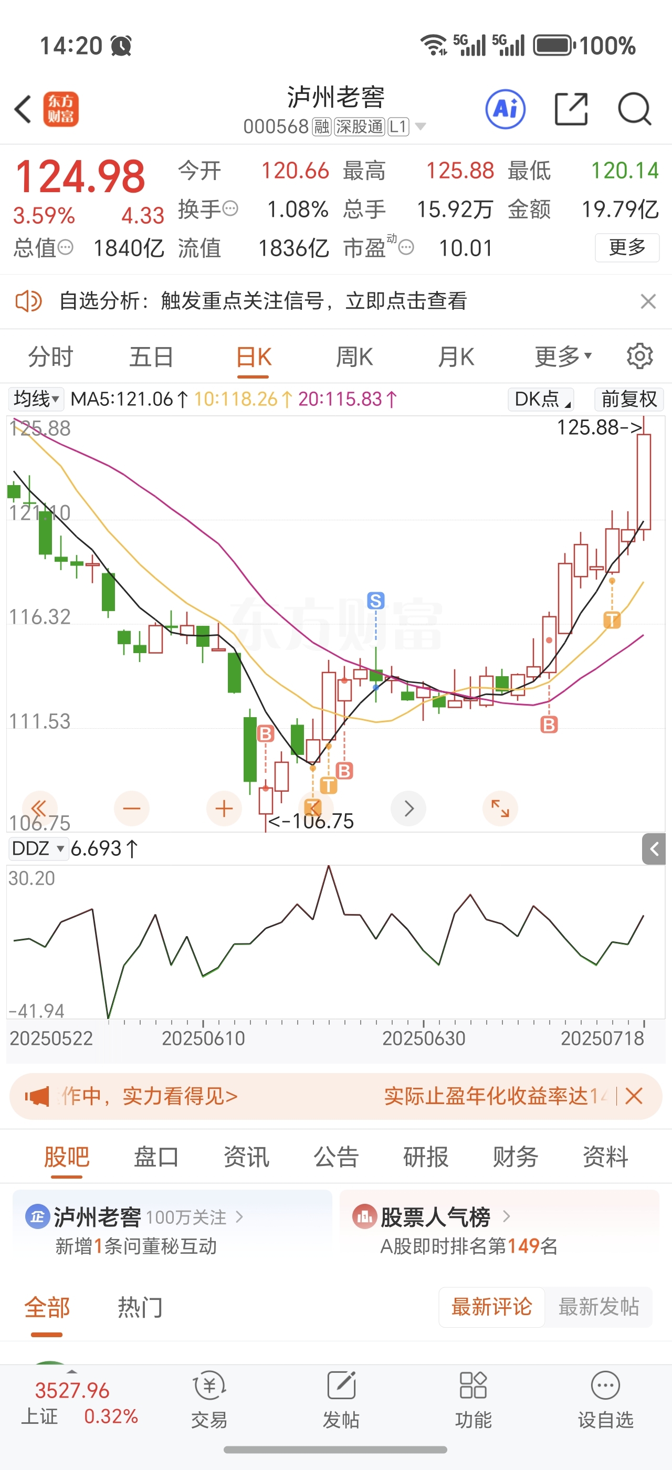
Task: Switch to 月K chart tab
Action: (x=456, y=356)
